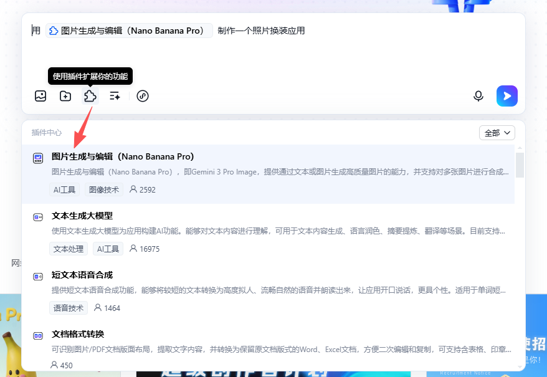Click the circular link icon in the toolbar
The image size is (547, 377).
tap(143, 96)
